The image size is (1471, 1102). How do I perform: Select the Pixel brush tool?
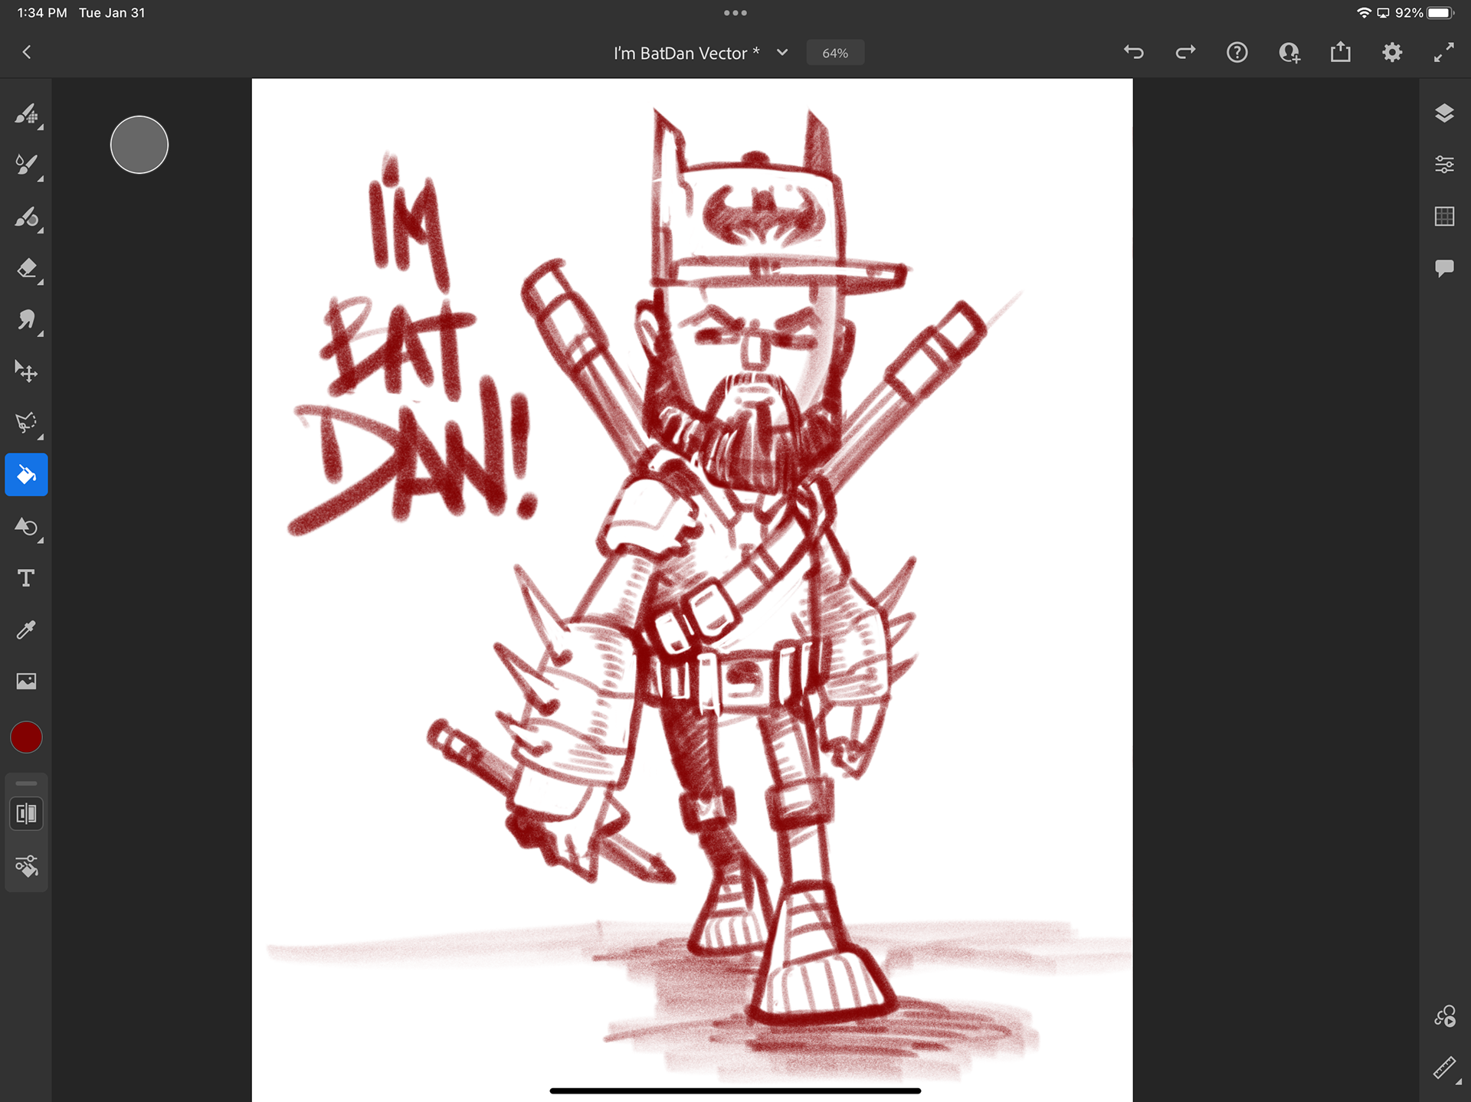point(26,114)
